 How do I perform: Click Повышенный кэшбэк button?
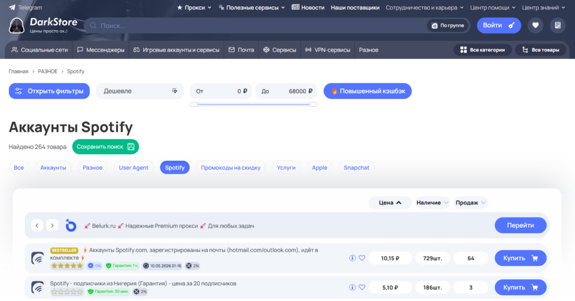367,91
